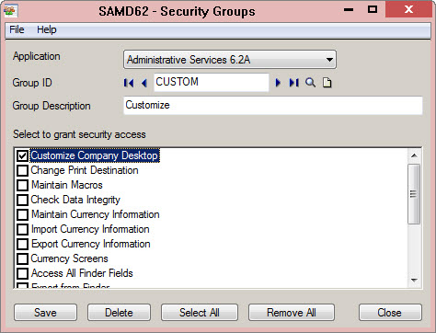436x333 pixels.
Task: Go to the first Group ID record
Action: [129, 83]
